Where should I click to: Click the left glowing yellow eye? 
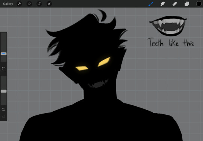[x=82, y=68]
